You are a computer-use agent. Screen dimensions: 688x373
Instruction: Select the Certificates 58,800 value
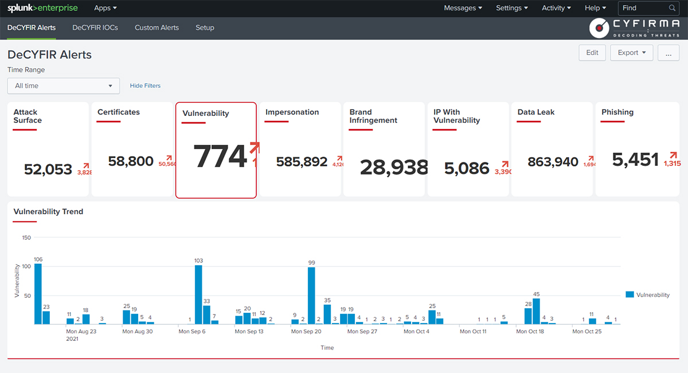pyautogui.click(x=131, y=161)
